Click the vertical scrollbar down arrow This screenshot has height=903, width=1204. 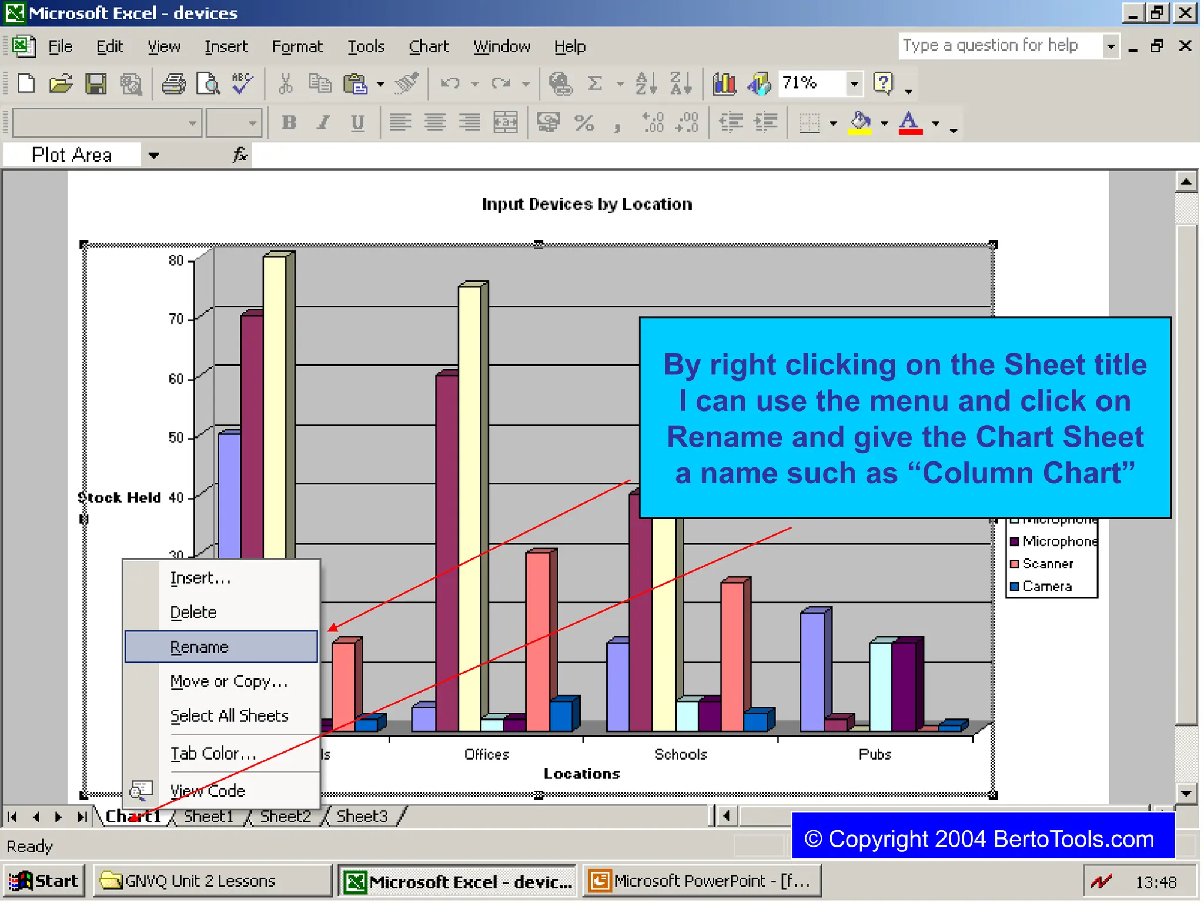pyautogui.click(x=1186, y=794)
